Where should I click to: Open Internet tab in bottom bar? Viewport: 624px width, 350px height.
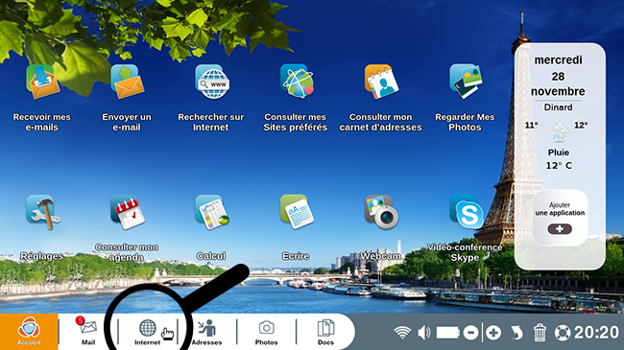(148, 332)
